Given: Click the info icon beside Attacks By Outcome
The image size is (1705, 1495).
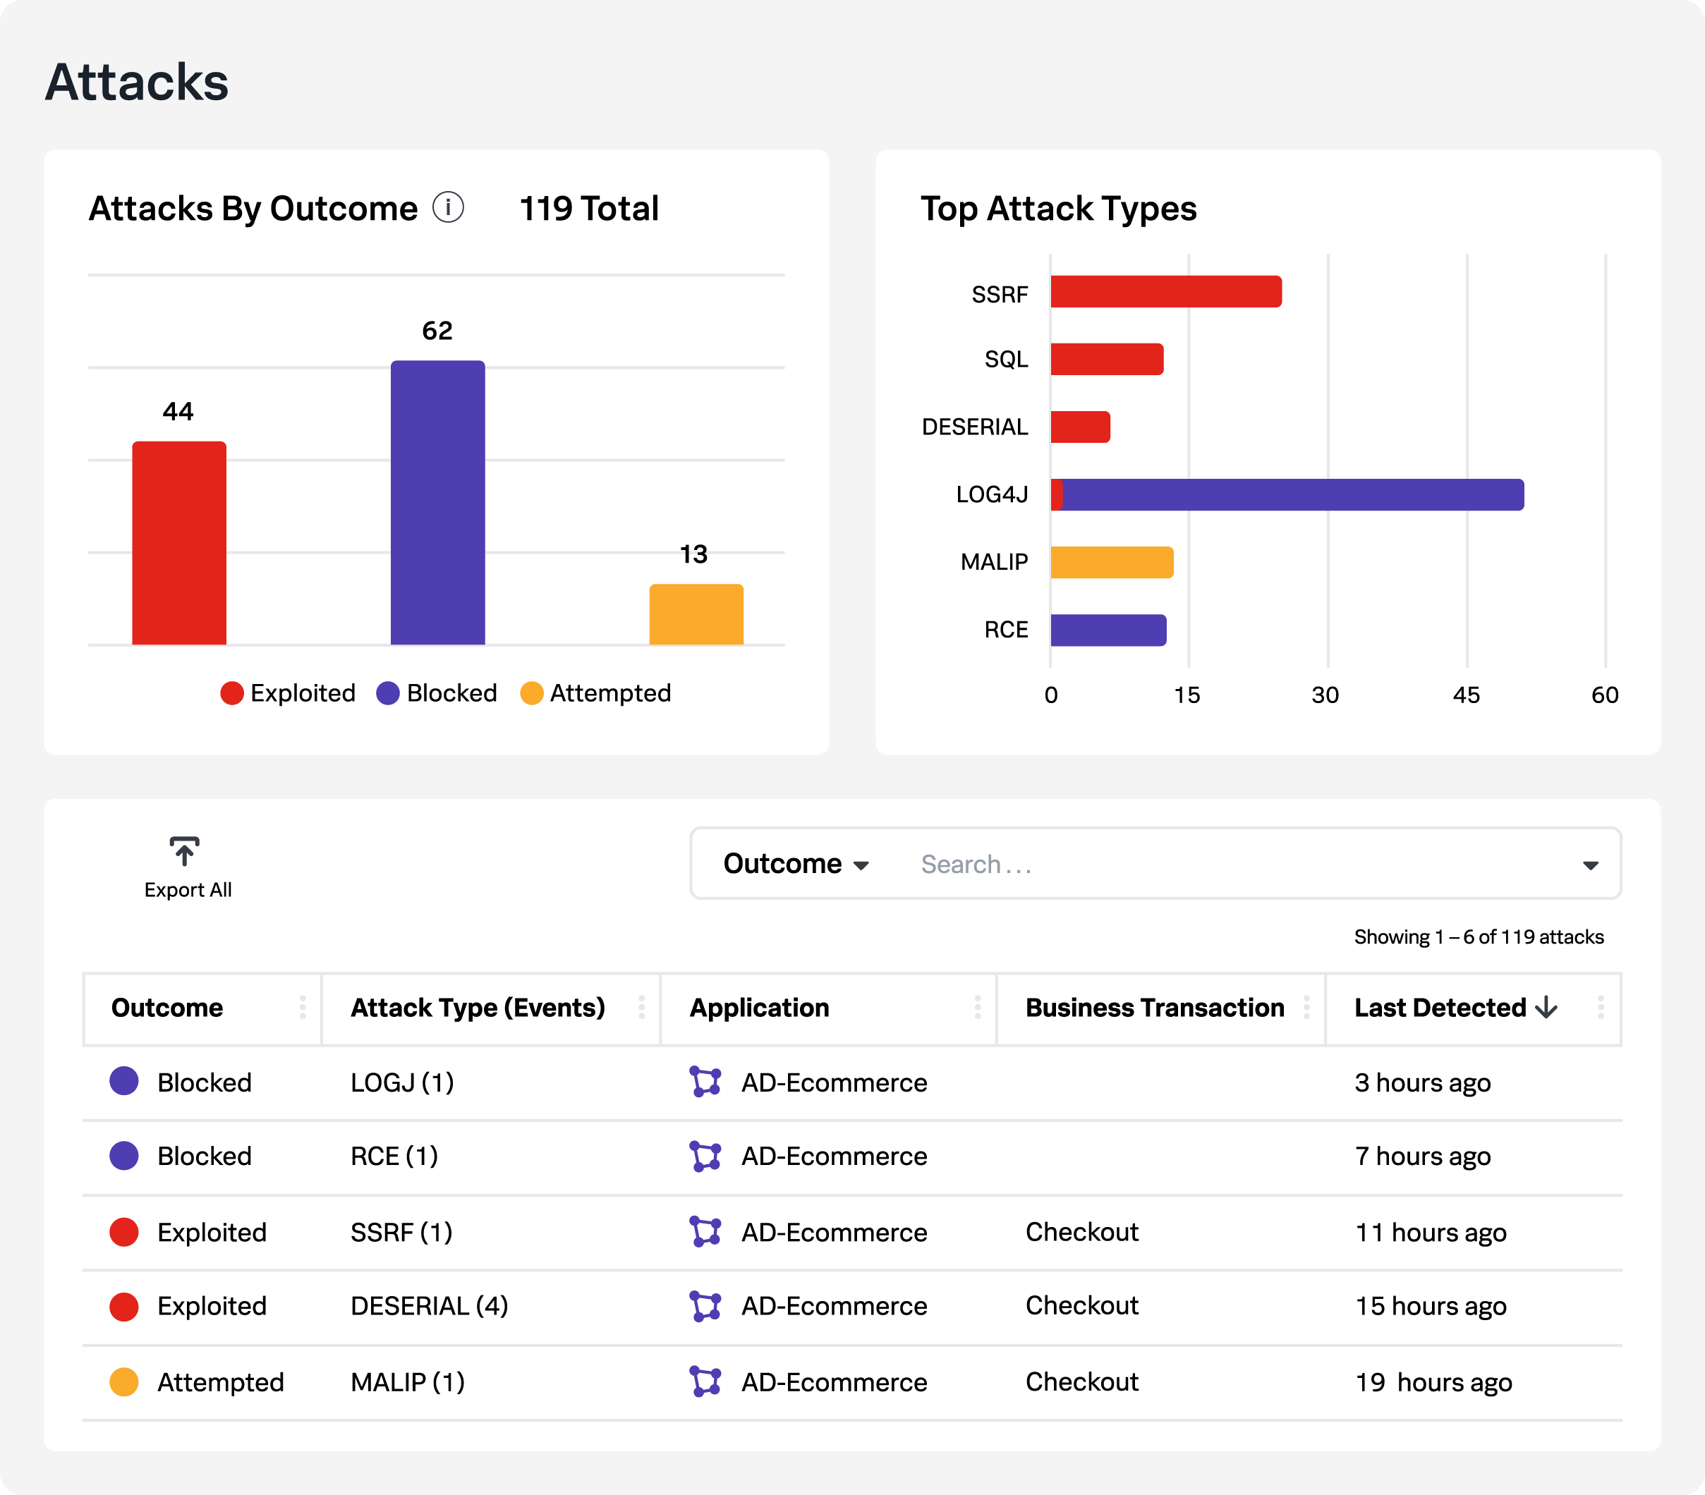Looking at the screenshot, I should 448,207.
